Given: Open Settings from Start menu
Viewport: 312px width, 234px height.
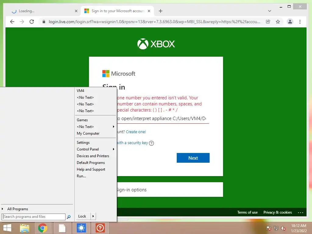Looking at the screenshot, I should [96, 143].
